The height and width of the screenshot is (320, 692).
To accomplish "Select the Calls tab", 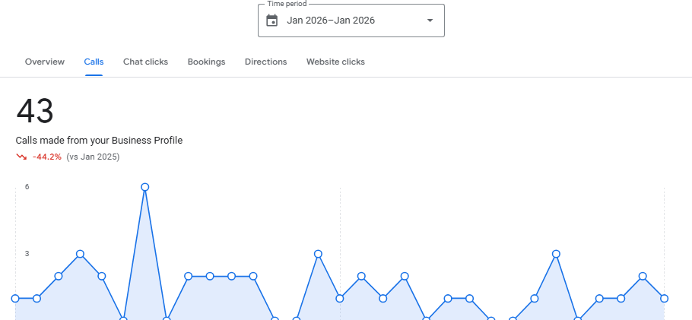I will [94, 62].
